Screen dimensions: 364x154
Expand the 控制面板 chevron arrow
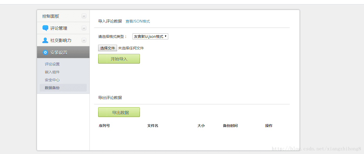84,16
